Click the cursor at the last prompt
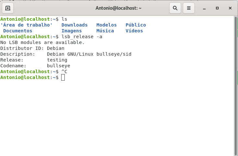238x156 pixels. (x=63, y=77)
